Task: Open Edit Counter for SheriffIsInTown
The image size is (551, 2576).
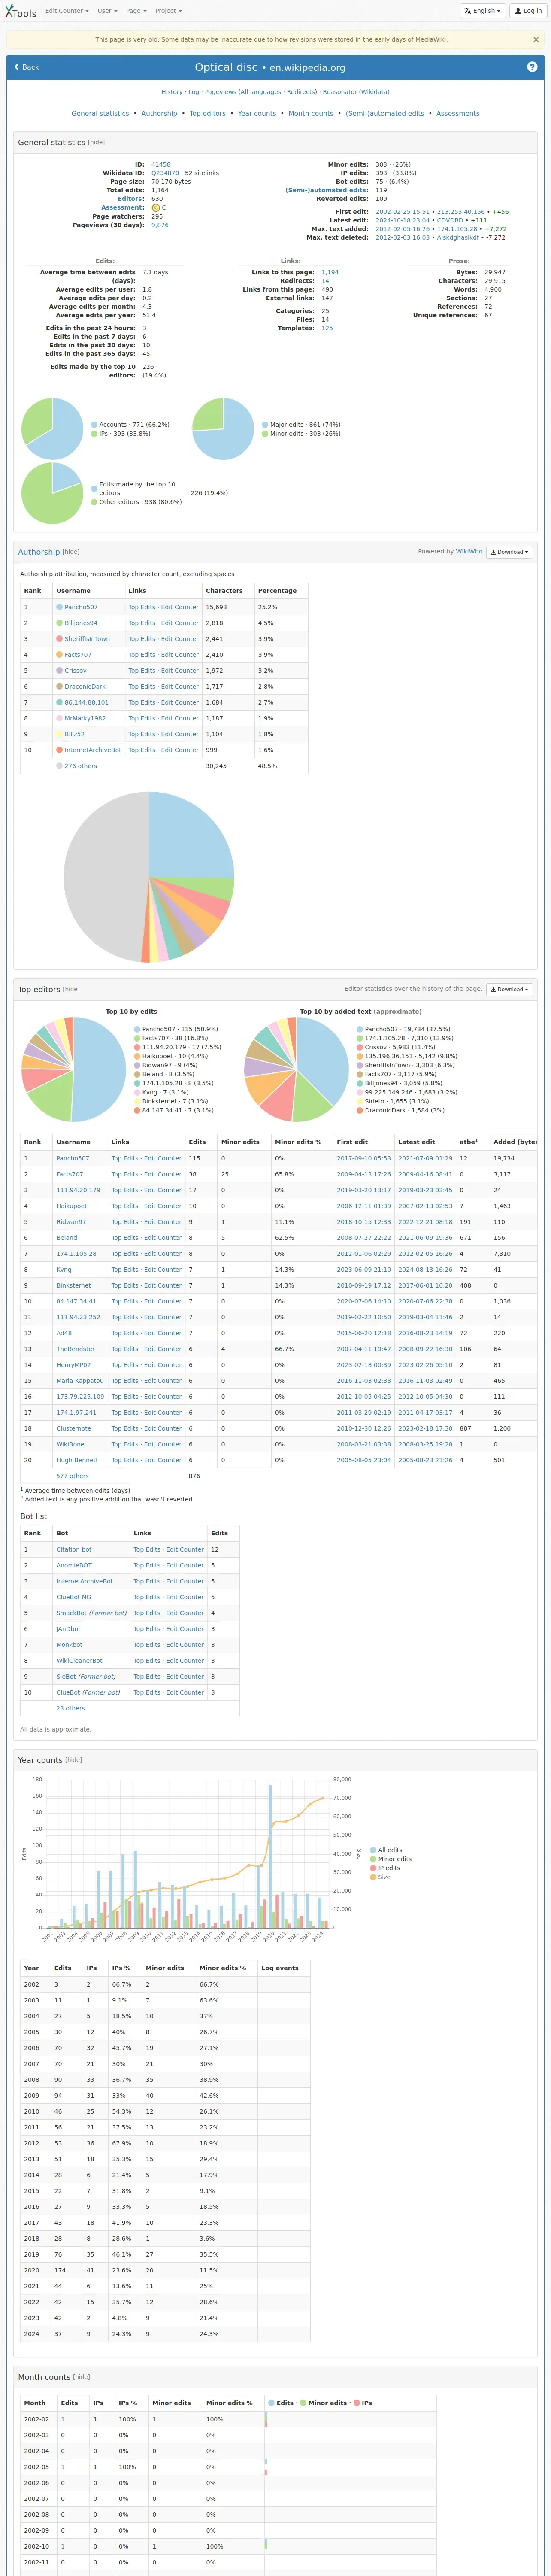Action: (180, 639)
